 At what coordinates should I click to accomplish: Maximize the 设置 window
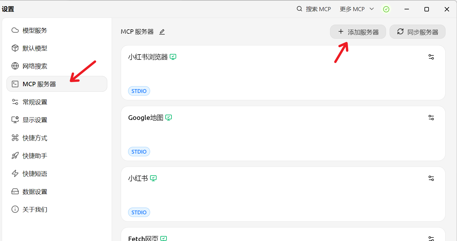pyautogui.click(x=427, y=9)
